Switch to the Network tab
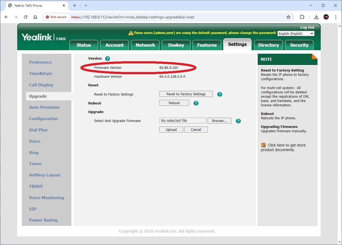Screen dimensions: 342x245 point(145,45)
